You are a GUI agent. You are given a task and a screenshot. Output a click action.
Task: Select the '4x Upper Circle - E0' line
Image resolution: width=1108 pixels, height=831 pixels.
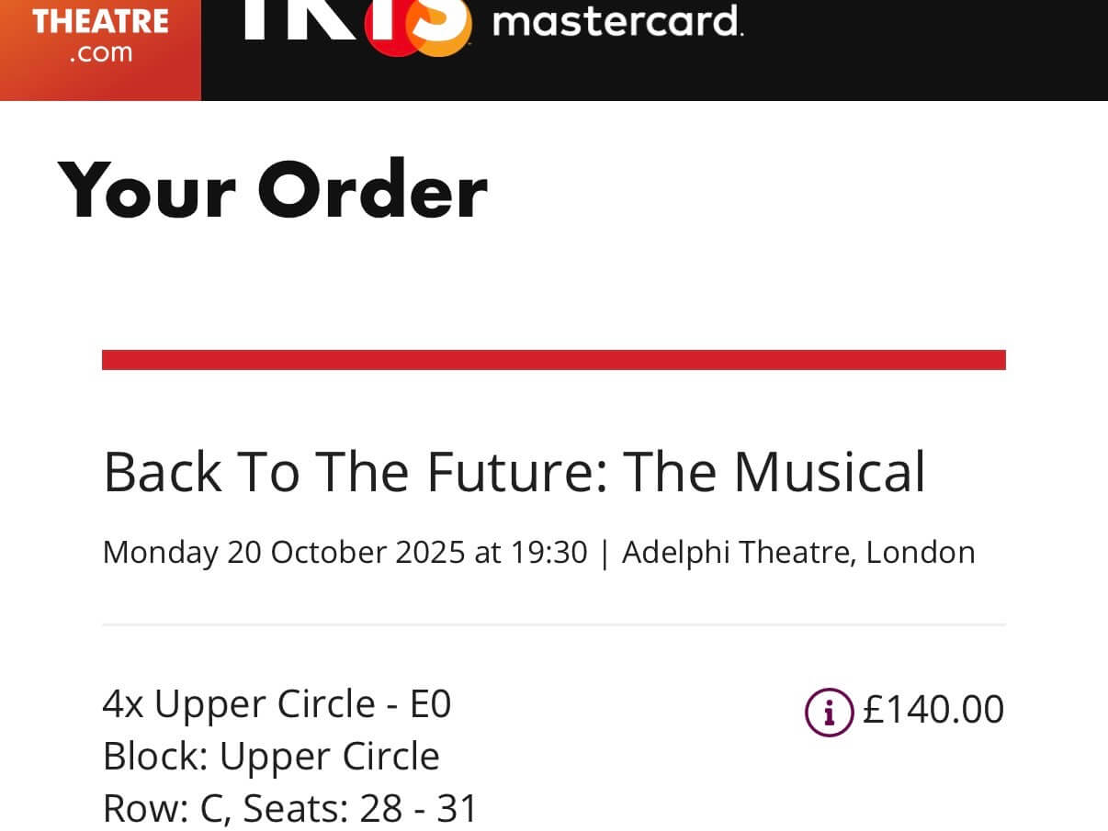point(277,704)
